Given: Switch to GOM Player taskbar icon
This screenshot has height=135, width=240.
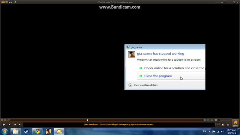Looking at the screenshot, I should point(59,132).
